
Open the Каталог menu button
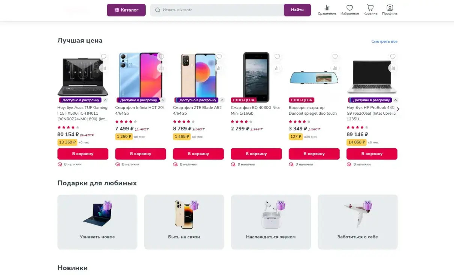click(126, 10)
